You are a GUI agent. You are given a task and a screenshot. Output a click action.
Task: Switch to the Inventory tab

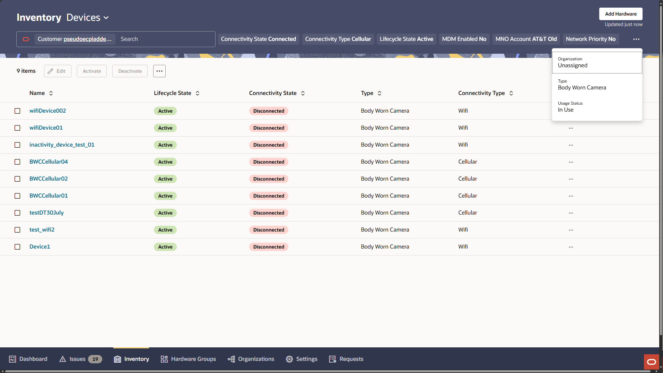tap(131, 359)
